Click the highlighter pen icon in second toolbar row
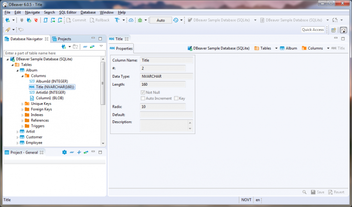Image resolution: width=352 pixels, height=207 pixels. [8, 30]
